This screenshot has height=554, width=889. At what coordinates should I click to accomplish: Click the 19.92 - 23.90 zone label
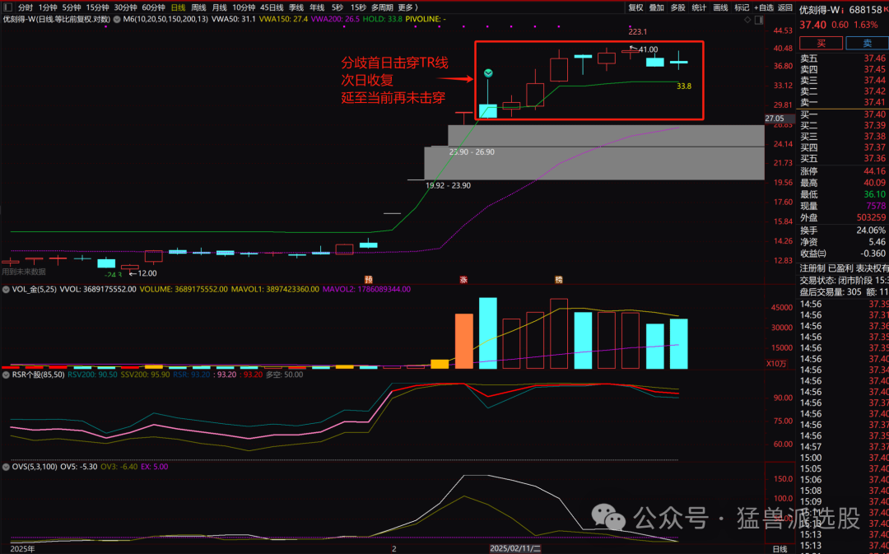tap(448, 185)
